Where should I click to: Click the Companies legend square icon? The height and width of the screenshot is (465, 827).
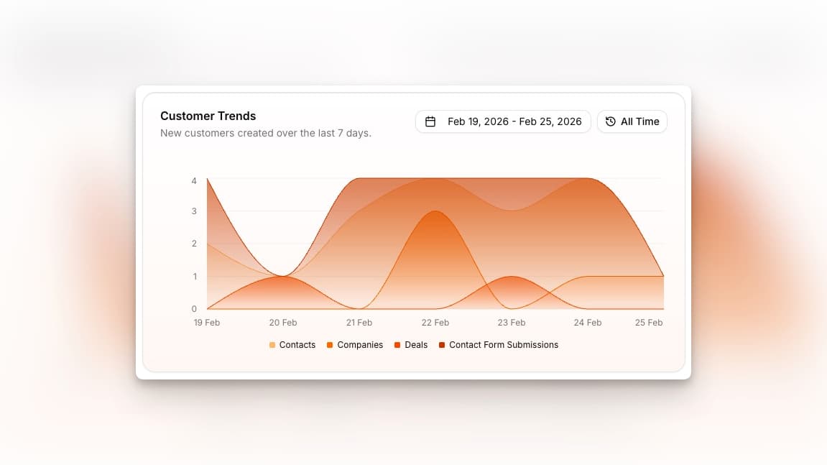coord(329,345)
